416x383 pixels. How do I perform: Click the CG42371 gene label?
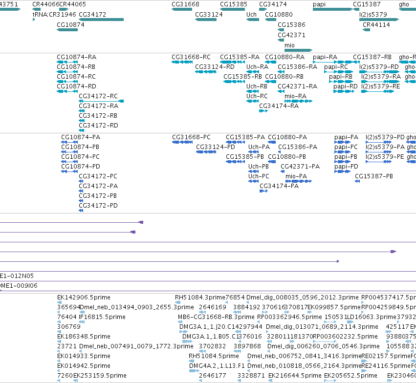coord(291,35)
